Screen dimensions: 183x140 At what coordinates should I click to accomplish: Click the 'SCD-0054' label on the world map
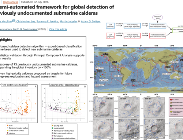[104, 80]
